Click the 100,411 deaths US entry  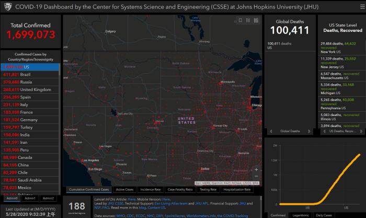click(x=290, y=45)
